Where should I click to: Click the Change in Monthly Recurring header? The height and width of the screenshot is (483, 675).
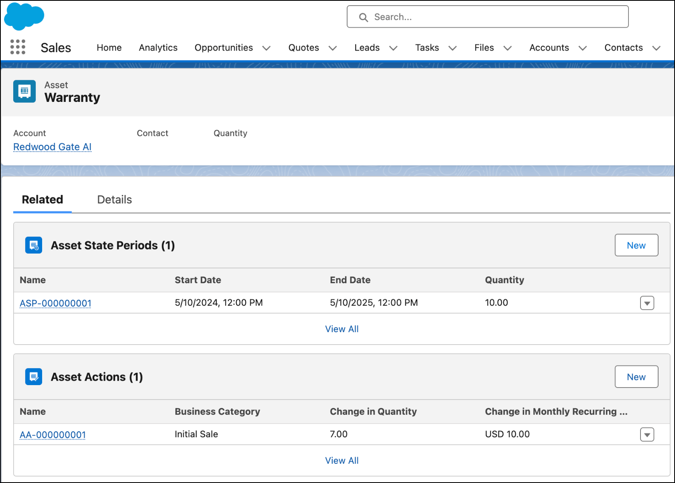556,412
